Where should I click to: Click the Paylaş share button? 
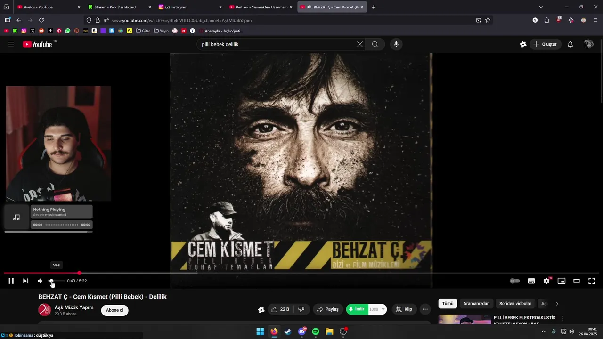[328, 309]
